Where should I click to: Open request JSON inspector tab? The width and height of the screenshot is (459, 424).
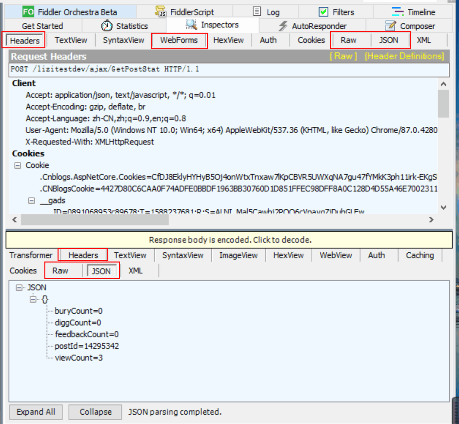point(388,40)
